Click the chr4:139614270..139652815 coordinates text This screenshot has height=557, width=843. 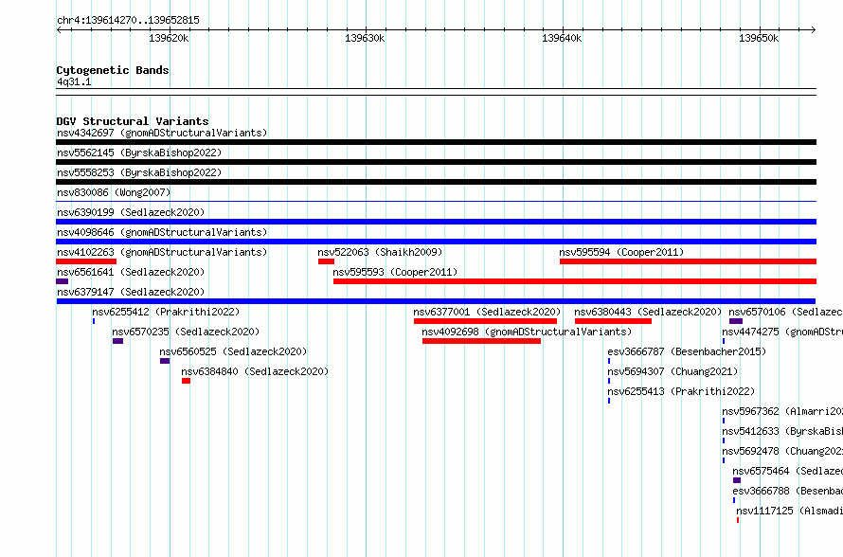click(x=128, y=20)
